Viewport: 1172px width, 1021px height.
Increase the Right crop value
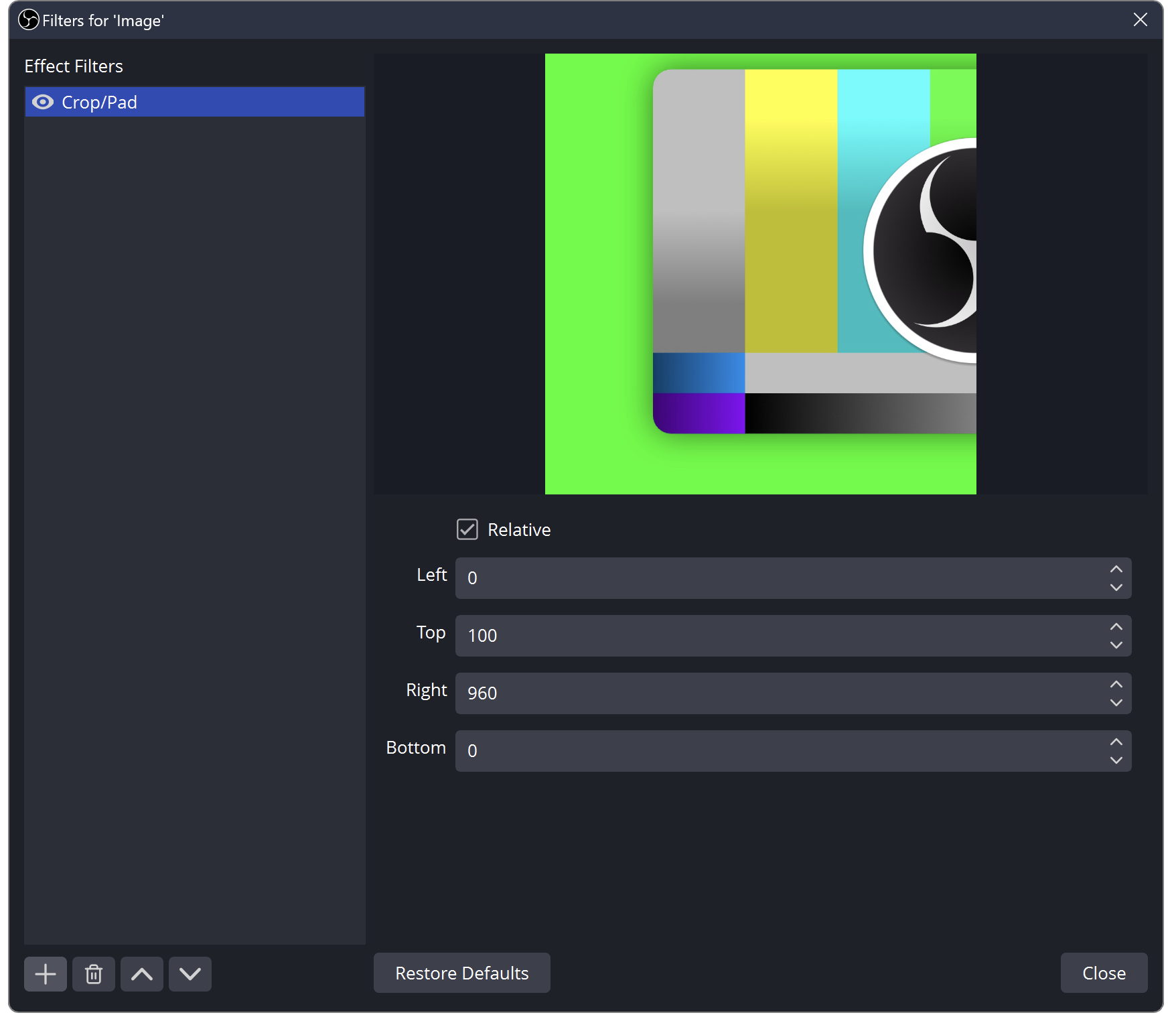(x=1116, y=685)
